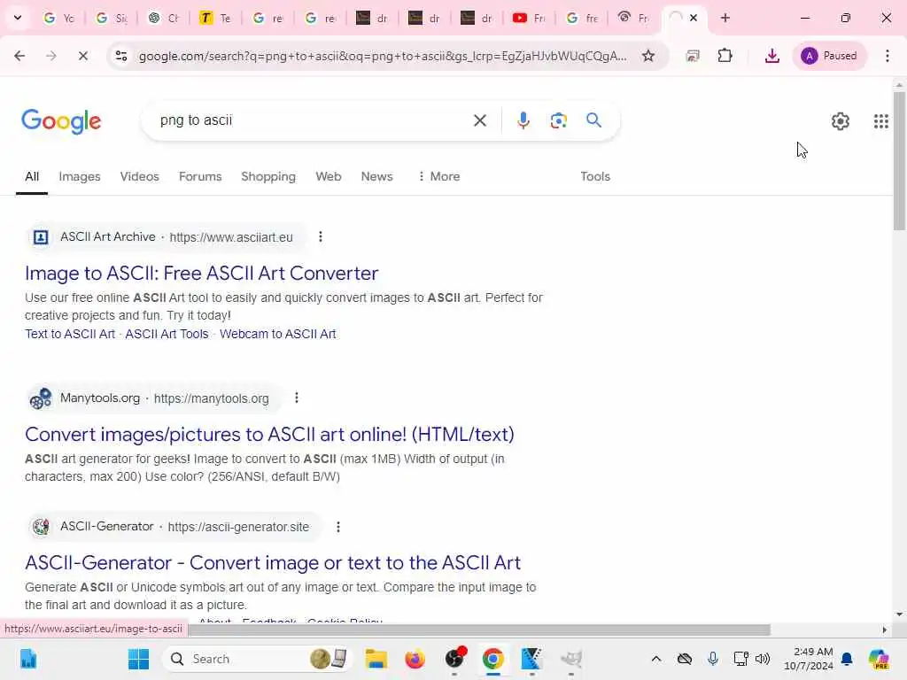Click the vertical page scrollbar
This screenshot has height=680, width=907.
(x=899, y=161)
